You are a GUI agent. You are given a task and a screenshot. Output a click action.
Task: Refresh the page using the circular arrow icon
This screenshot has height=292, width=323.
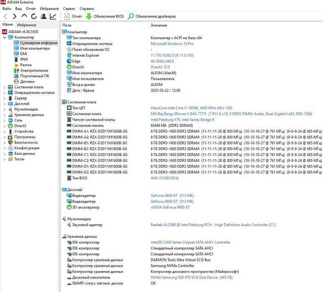tap(34, 16)
